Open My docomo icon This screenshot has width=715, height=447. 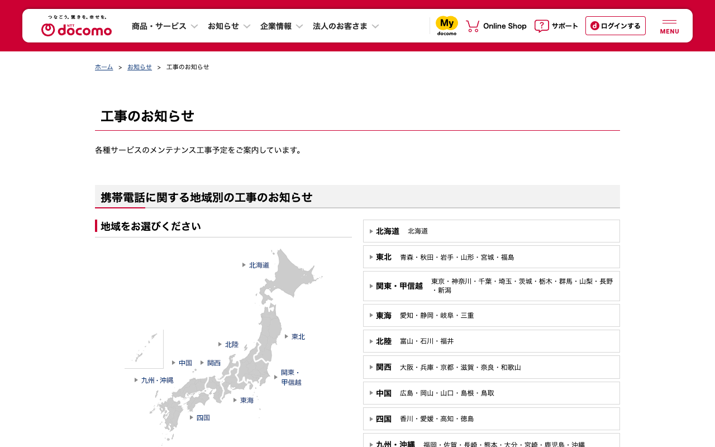click(x=446, y=26)
